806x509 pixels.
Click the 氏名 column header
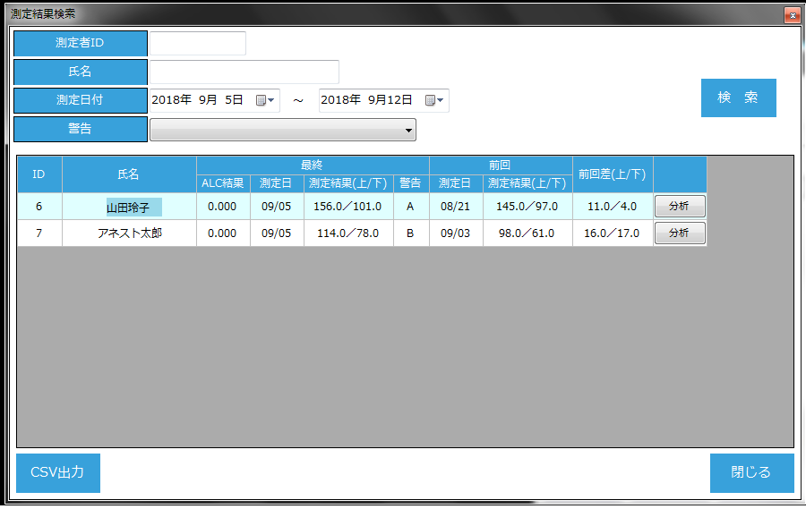click(x=129, y=174)
